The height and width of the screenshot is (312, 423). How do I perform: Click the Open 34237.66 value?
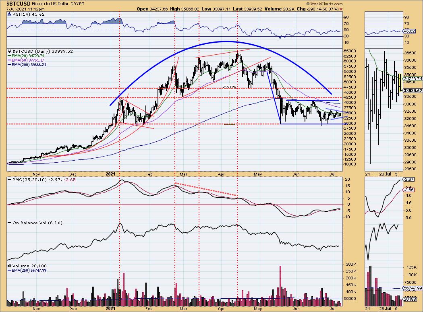pos(152,9)
